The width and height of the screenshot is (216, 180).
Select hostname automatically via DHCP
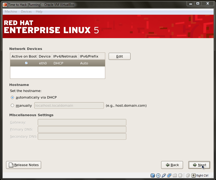pyautogui.click(x=12, y=97)
